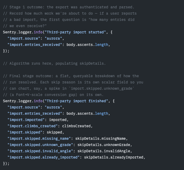Click the closing brace of the final log call
This screenshot has height=170, width=184.
pyautogui.click(x=4, y=163)
